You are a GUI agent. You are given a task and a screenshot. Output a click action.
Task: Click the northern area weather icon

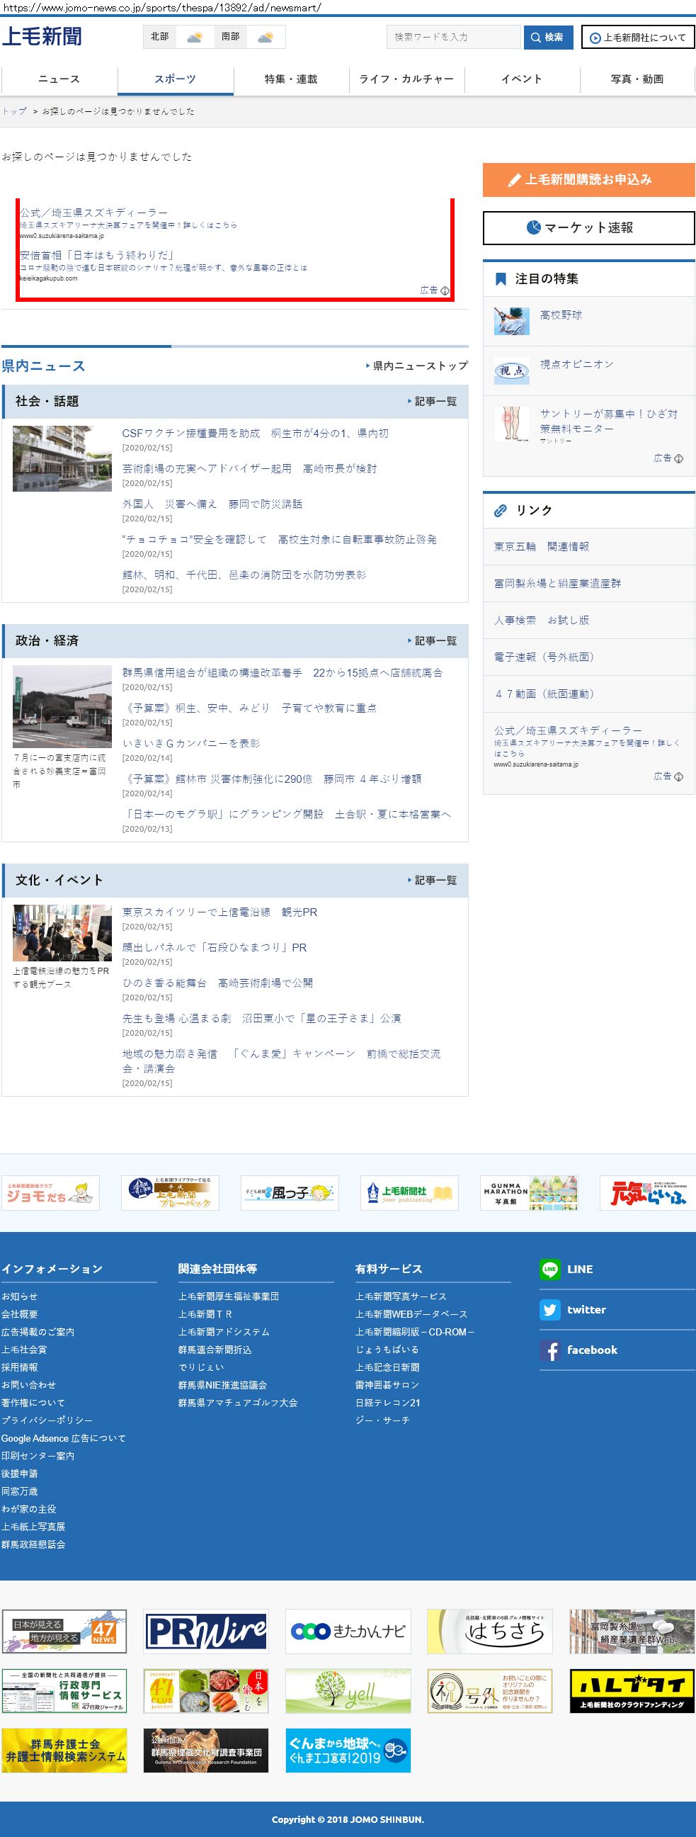[194, 37]
